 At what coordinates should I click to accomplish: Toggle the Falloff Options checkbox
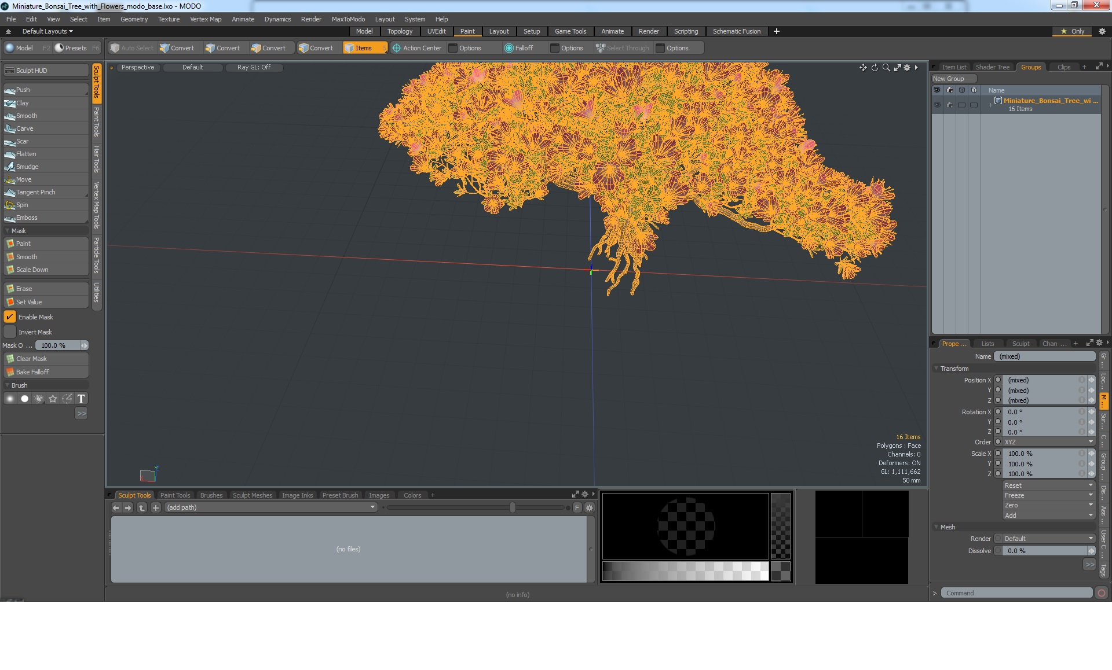pos(555,48)
